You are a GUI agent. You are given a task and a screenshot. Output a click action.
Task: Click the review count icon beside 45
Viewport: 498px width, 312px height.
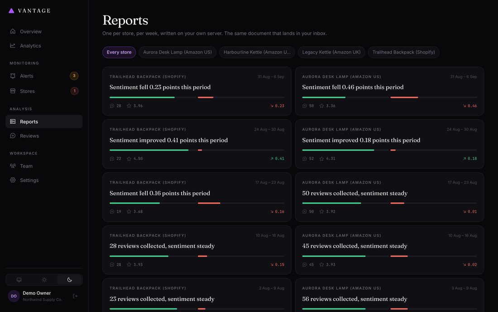305,265
